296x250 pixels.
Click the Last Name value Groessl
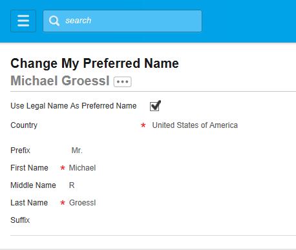(82, 203)
